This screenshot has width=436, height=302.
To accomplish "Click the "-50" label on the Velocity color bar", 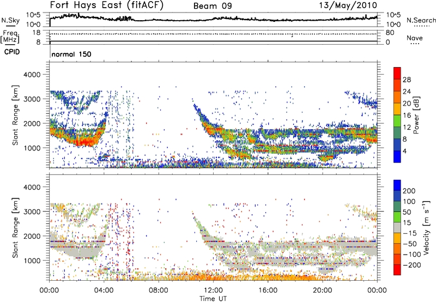I will coord(410,244).
